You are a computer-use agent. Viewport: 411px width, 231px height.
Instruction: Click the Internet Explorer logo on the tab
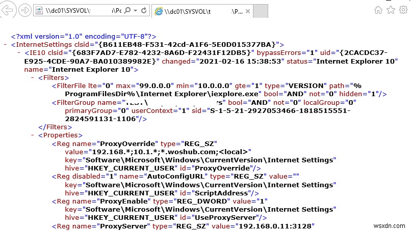[x=159, y=11]
